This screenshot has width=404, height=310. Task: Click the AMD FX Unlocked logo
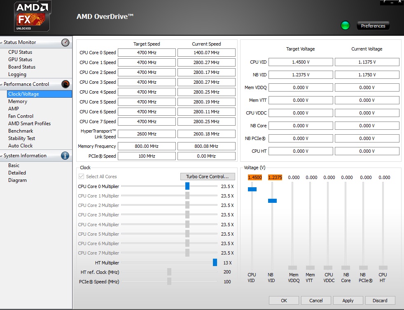tap(32, 16)
